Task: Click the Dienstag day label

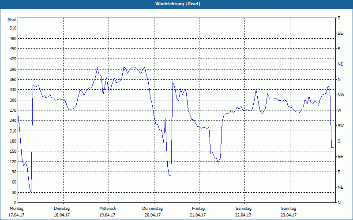Action: (62, 209)
